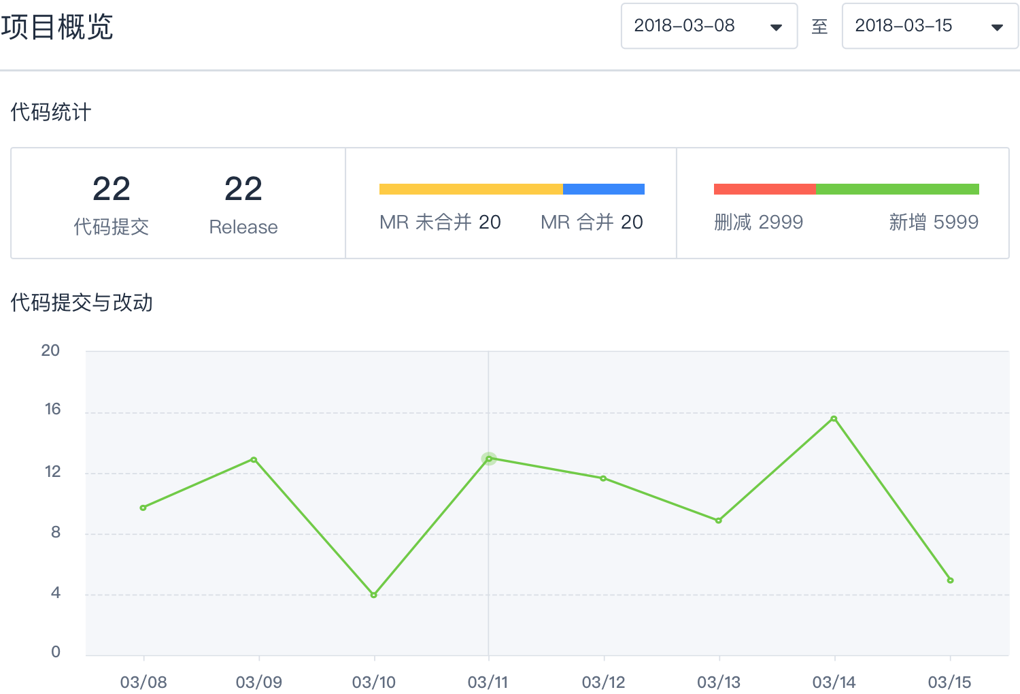Click the 03/10 data point on chart
Screen dimensions: 1020x694
[x=373, y=595]
